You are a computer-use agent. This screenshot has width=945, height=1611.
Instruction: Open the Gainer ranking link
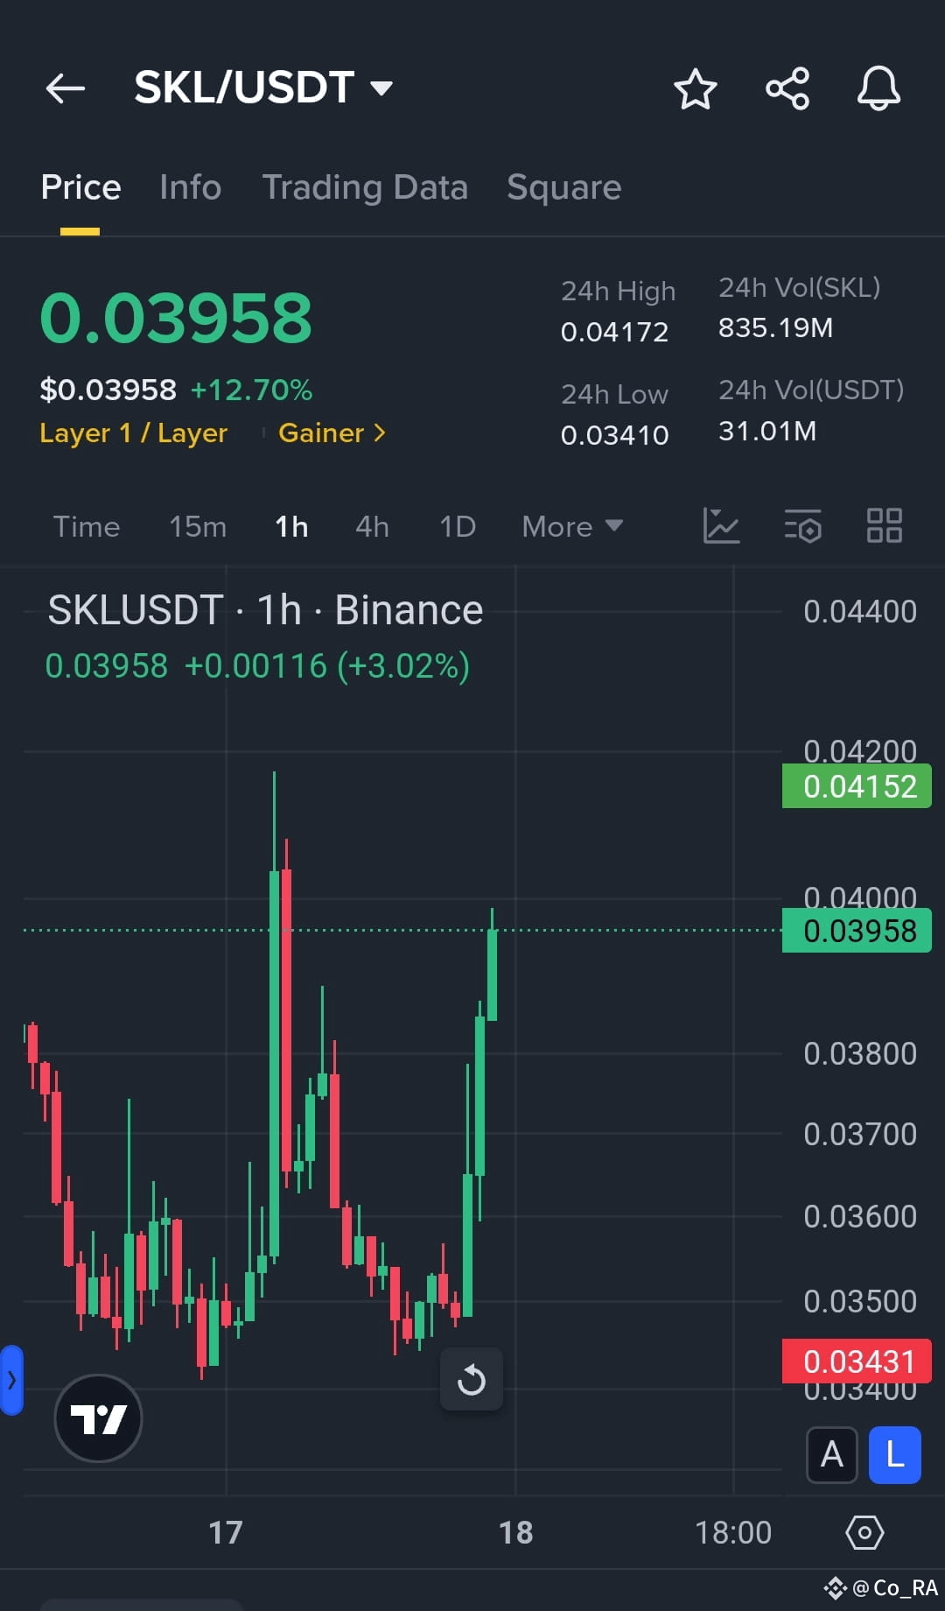tap(332, 433)
